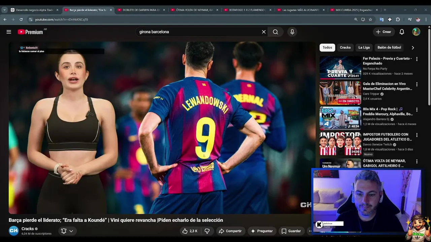The width and height of the screenshot is (431, 242).
Task: Switch to MIX CUMBIA 2025 tab
Action: [x=354, y=10]
